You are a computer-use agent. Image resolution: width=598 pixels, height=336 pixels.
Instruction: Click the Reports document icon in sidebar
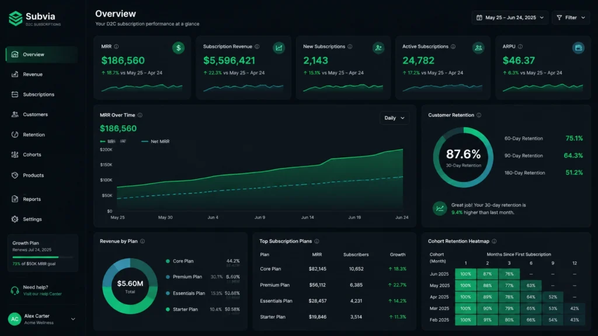click(15, 199)
